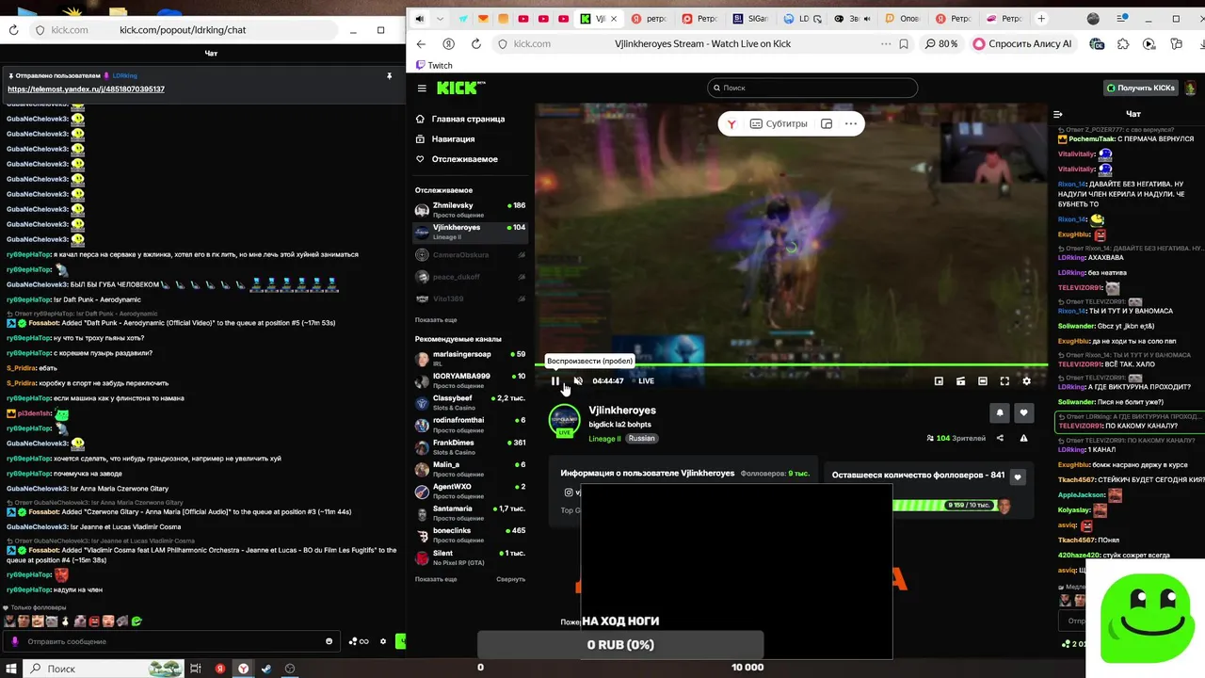1205x678 pixels.
Task: Close the active Kick 'Vjli' tab
Action: [614, 19]
